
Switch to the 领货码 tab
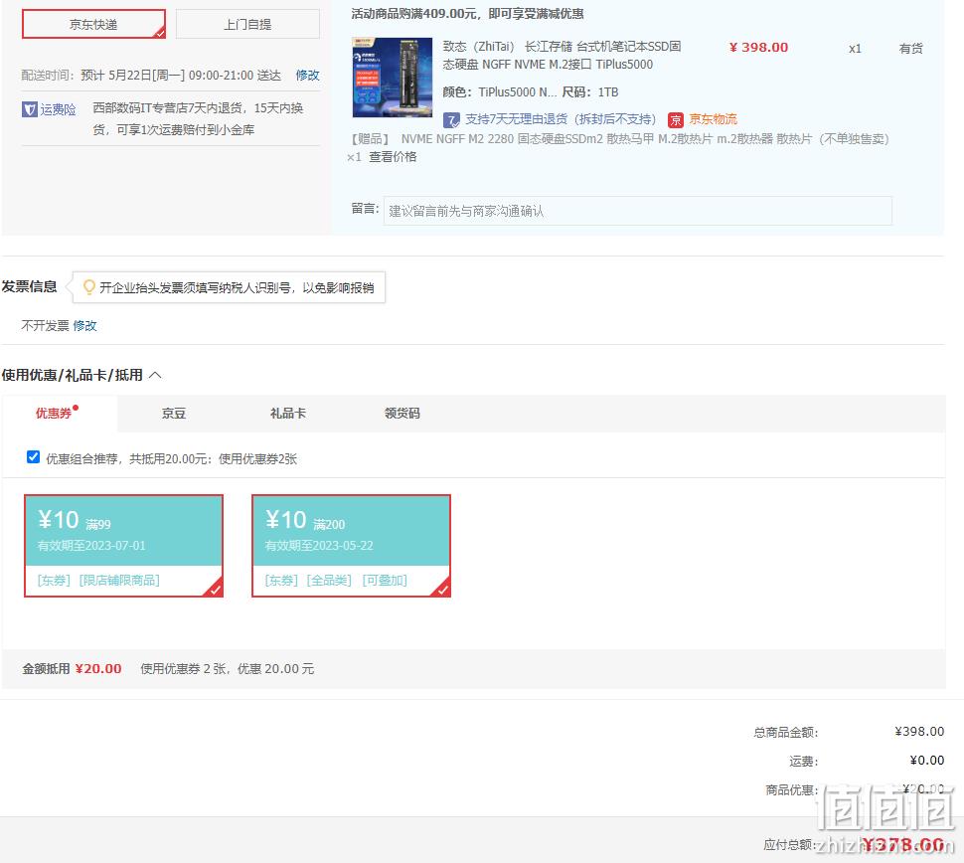[402, 413]
